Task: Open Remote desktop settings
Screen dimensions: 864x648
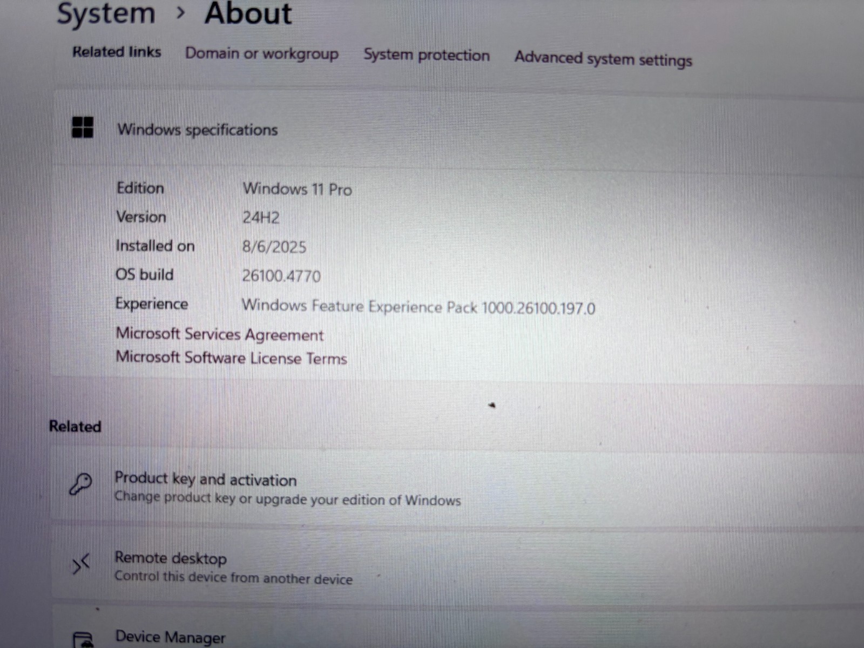Action: 458,565
